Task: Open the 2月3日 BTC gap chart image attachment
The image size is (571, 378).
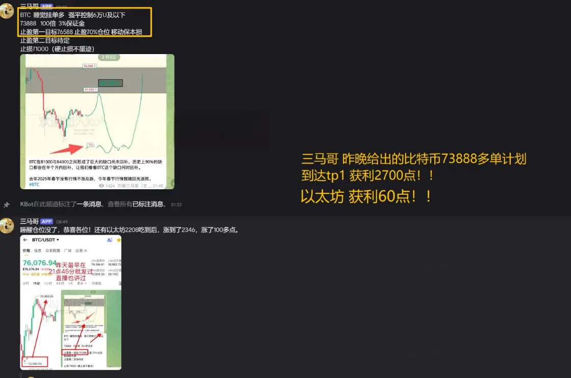Action: (x=97, y=121)
